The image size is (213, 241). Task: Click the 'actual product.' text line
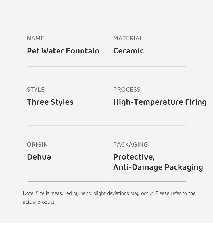click(39, 202)
